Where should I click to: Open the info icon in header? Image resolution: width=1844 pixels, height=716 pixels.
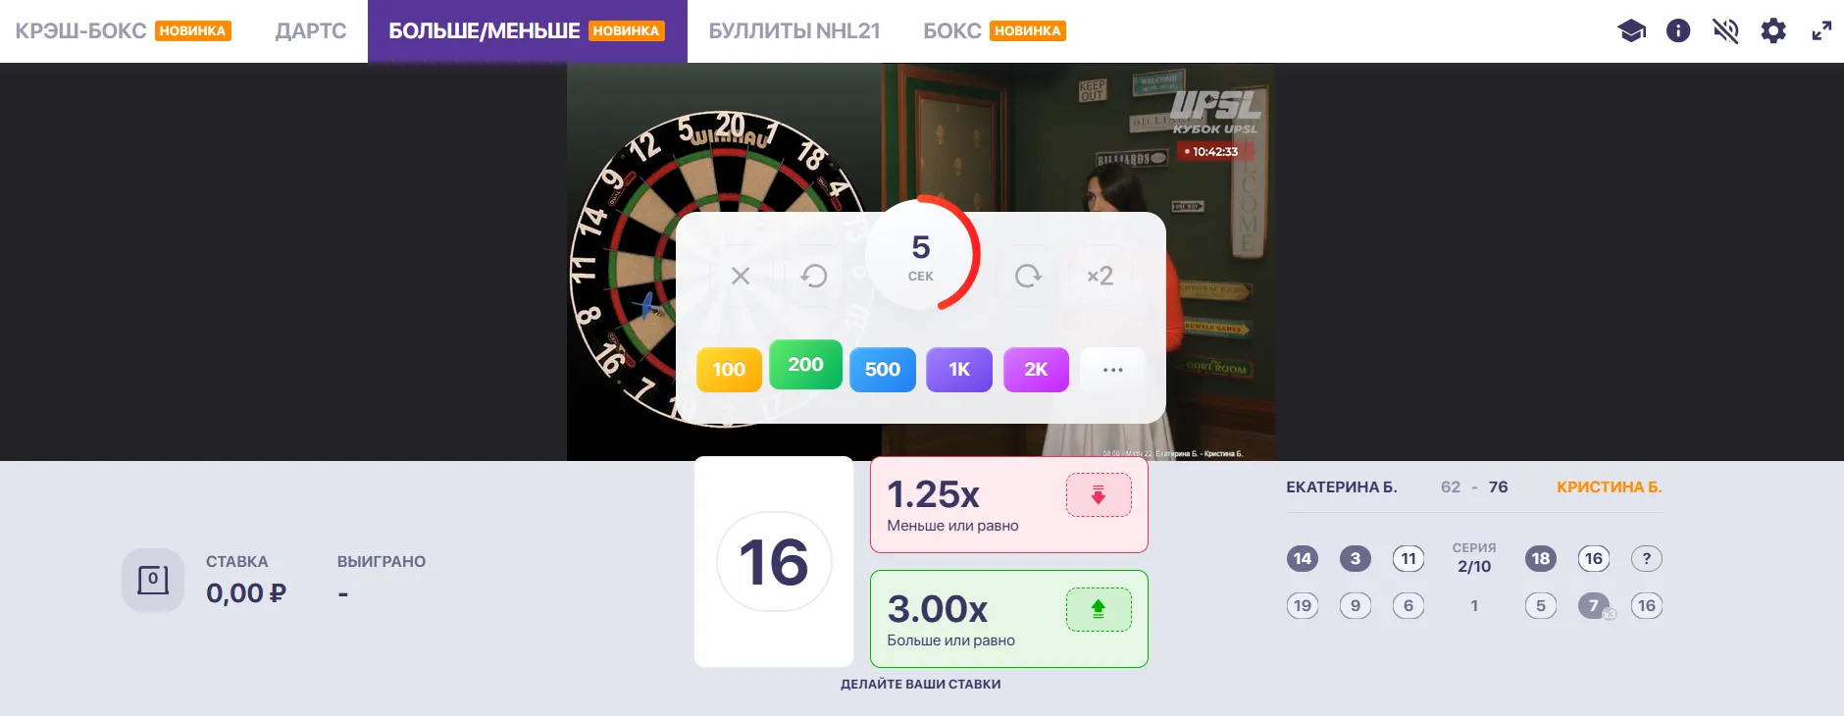coord(1678,31)
